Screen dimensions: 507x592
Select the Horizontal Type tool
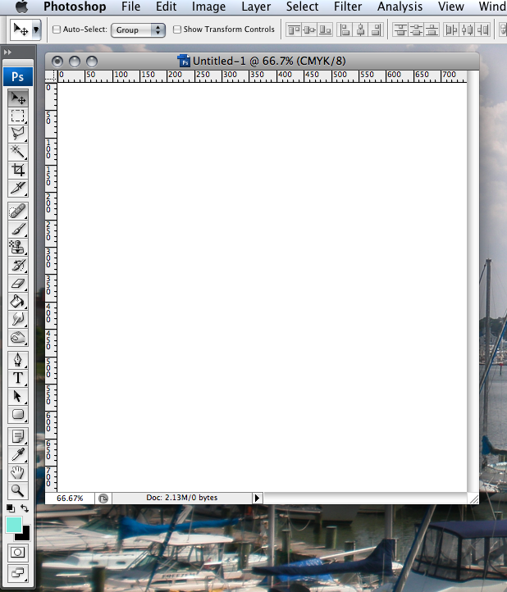click(x=18, y=378)
